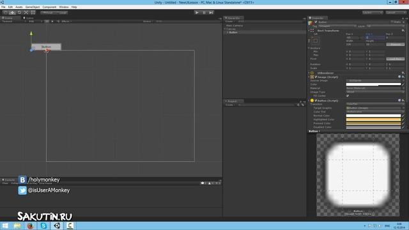The width and height of the screenshot is (409, 230).
Task: Click the Highlighted Color swatch
Action: pyautogui.click(x=373, y=119)
